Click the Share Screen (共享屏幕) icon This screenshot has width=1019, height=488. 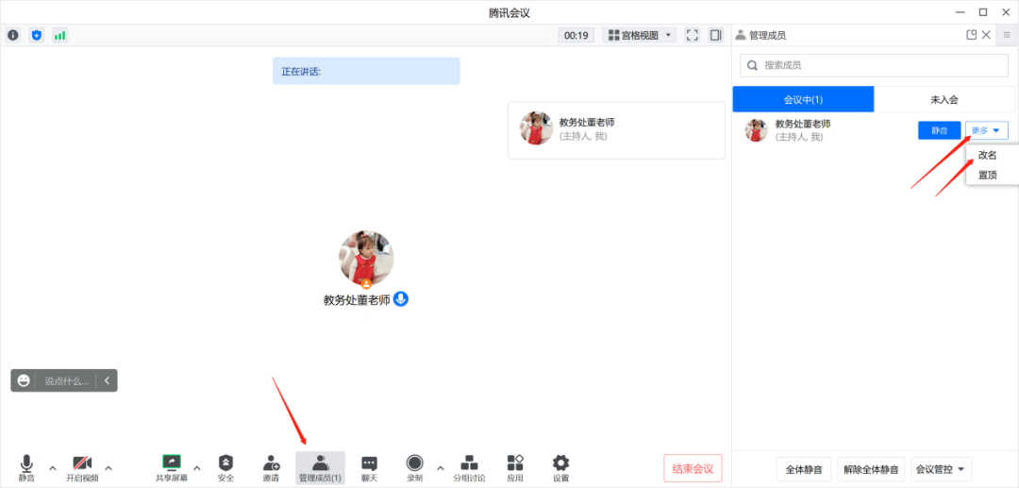171,463
